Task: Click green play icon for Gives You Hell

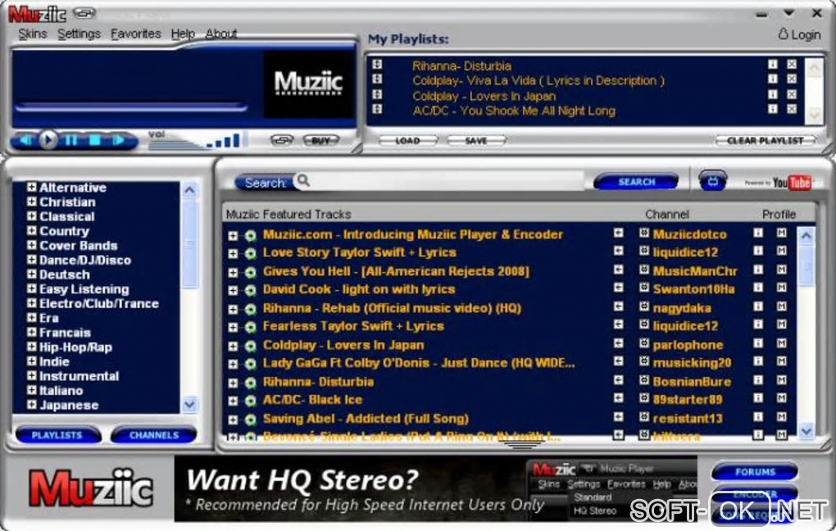Action: click(250, 272)
